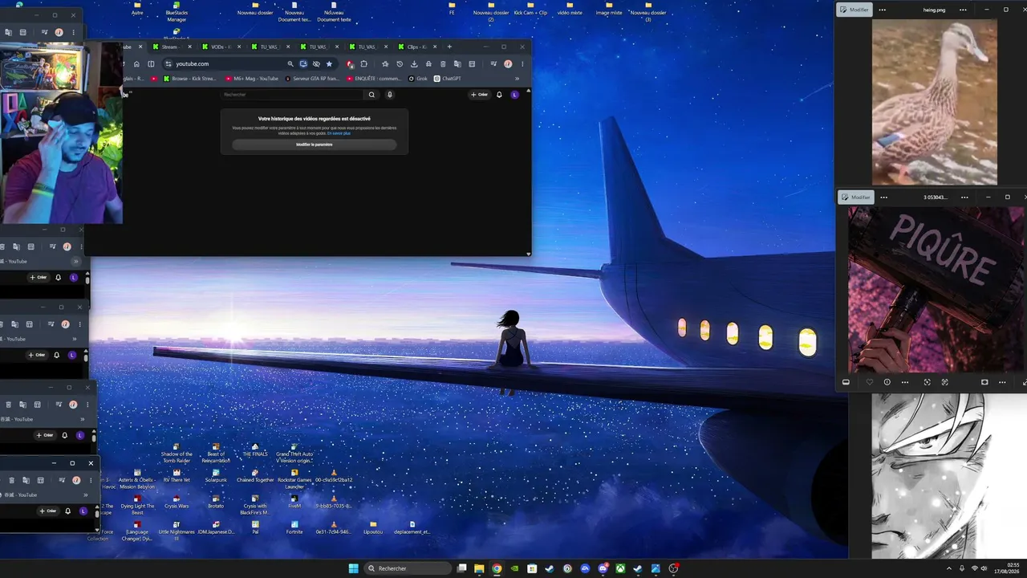Open the M6+ Mag - YouTube bookmark
Viewport: 1027px width, 578px height.
point(252,79)
